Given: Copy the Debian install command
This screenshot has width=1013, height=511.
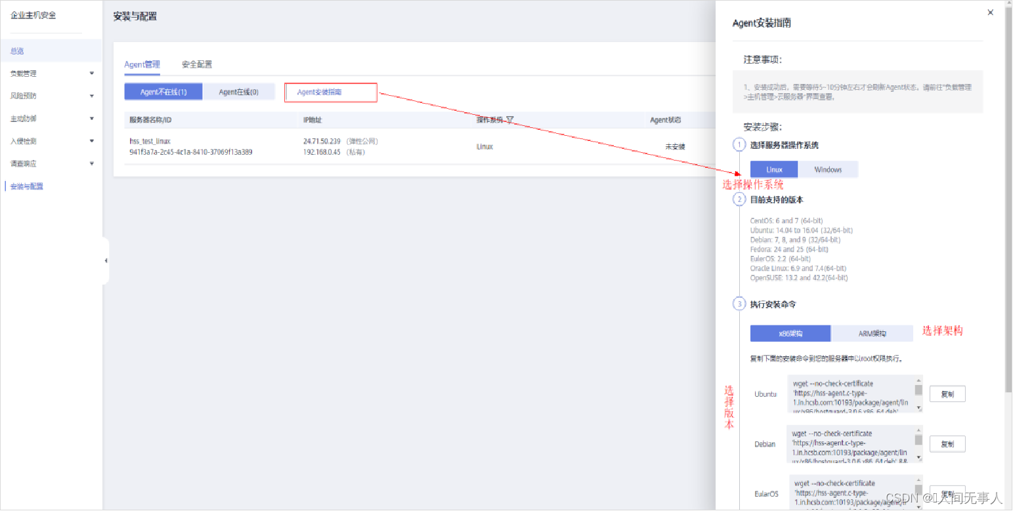Looking at the screenshot, I should coord(947,444).
